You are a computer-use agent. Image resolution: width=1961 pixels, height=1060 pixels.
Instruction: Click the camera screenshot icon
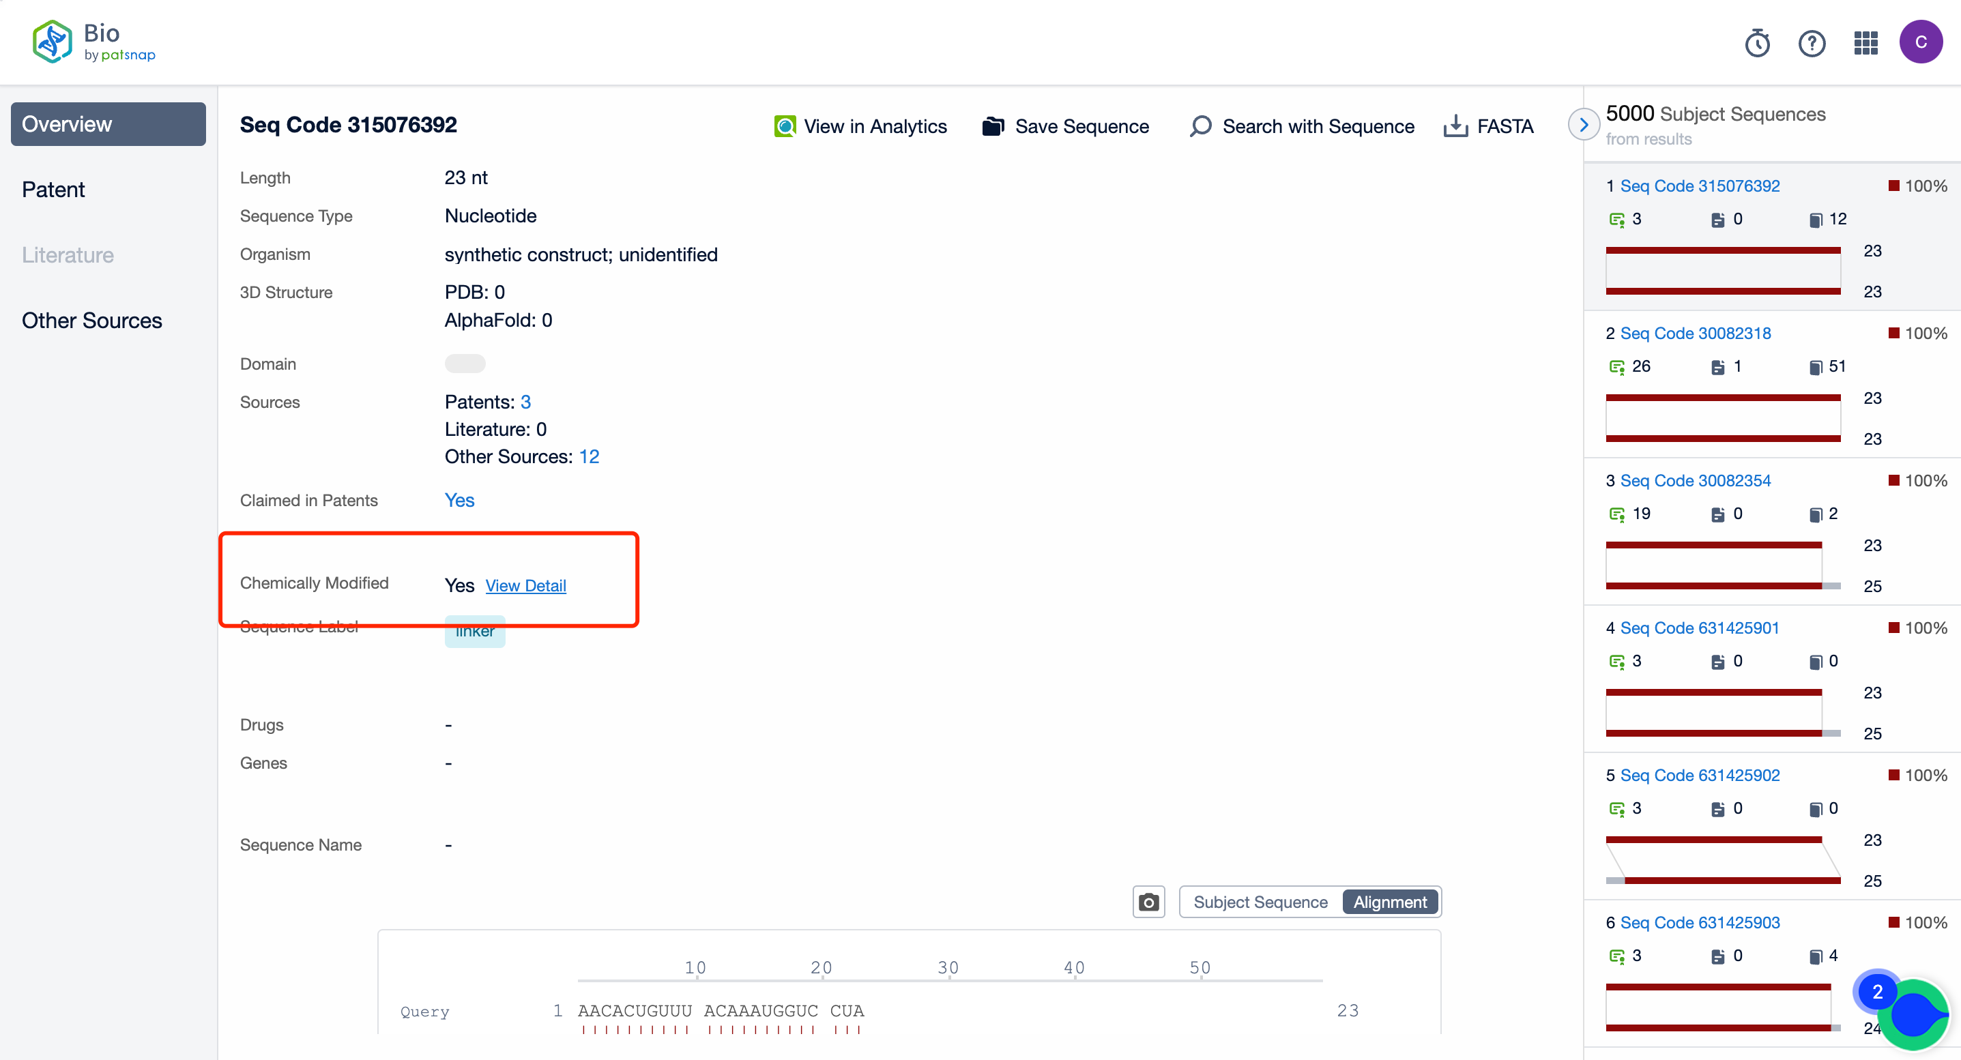(1148, 902)
